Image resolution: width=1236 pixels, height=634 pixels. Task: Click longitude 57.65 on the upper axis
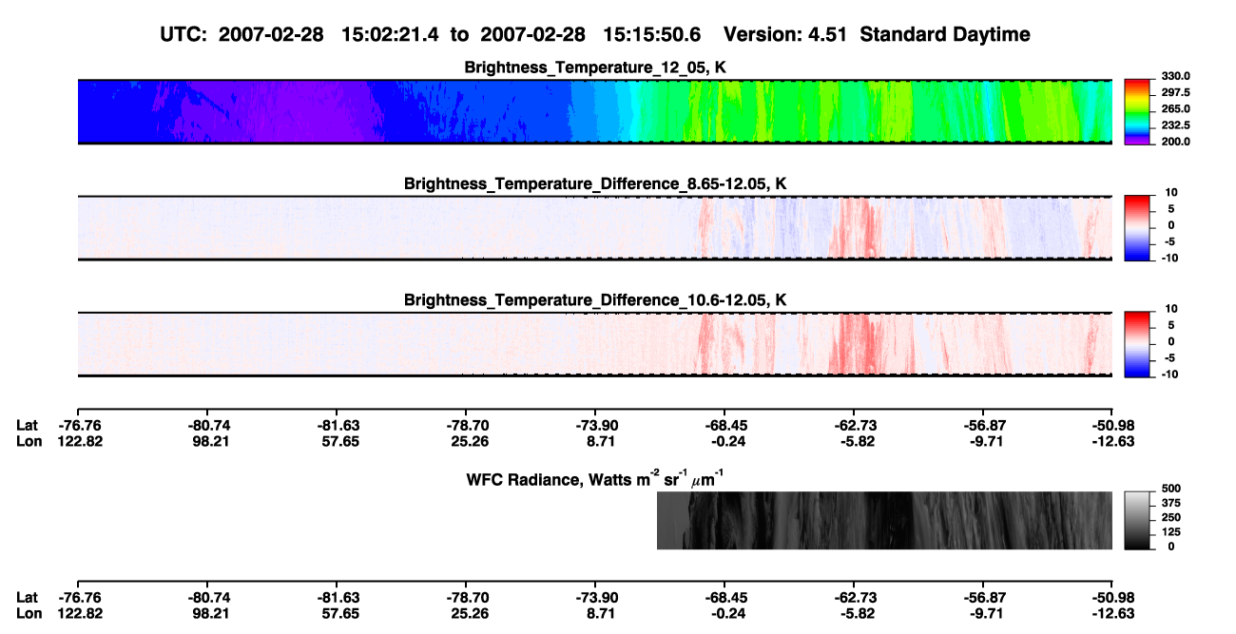(338, 441)
